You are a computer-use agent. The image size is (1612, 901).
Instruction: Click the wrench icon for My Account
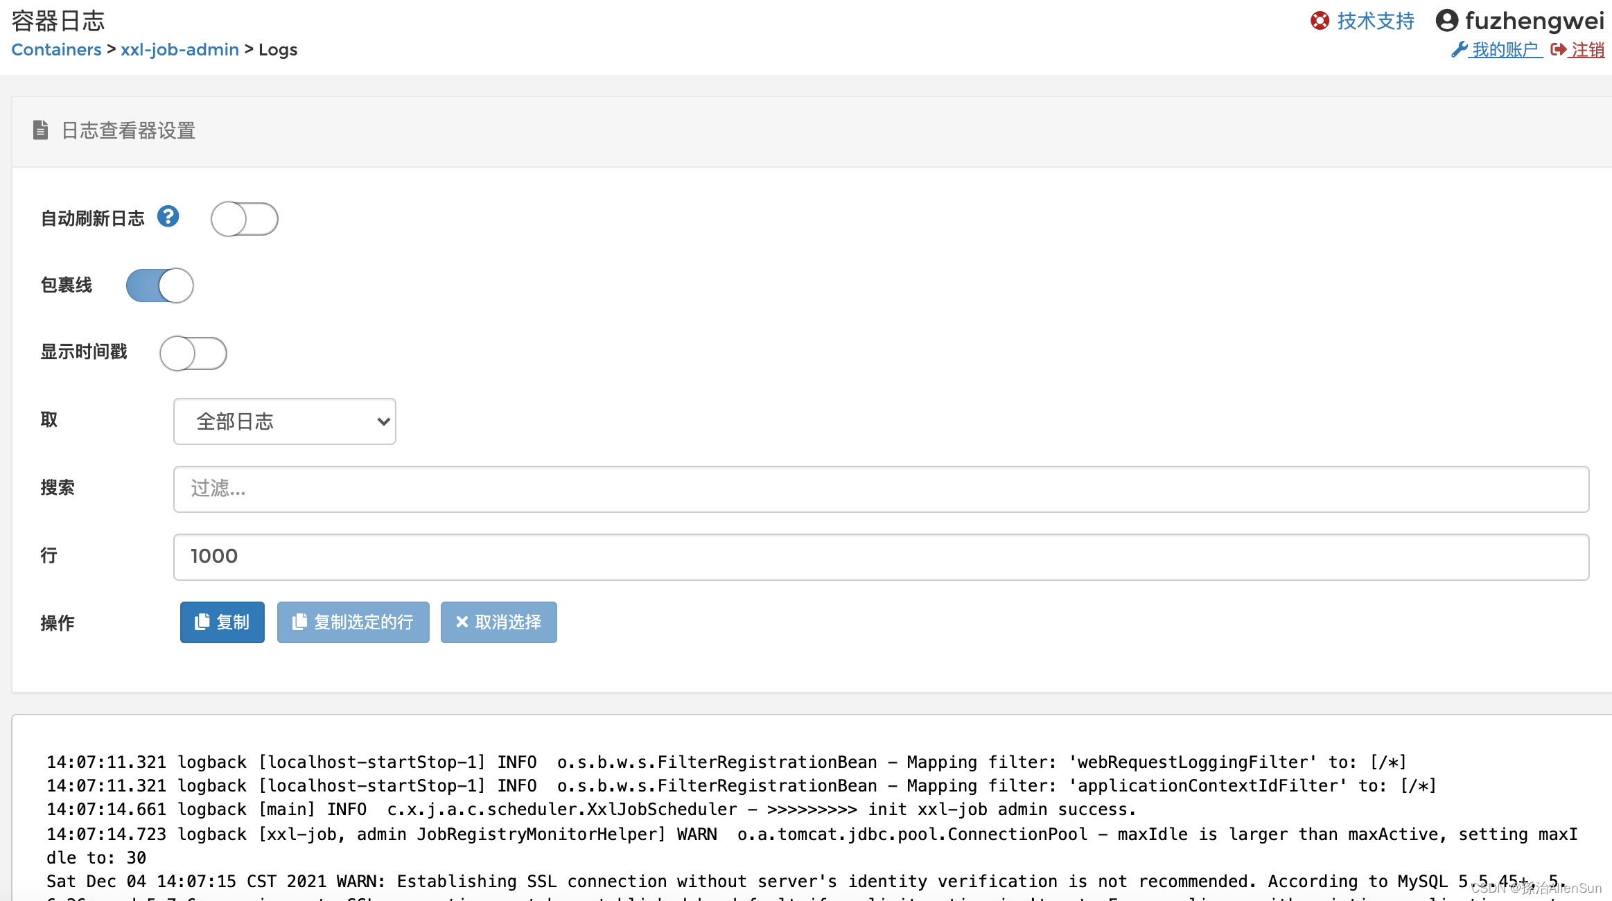tap(1459, 50)
